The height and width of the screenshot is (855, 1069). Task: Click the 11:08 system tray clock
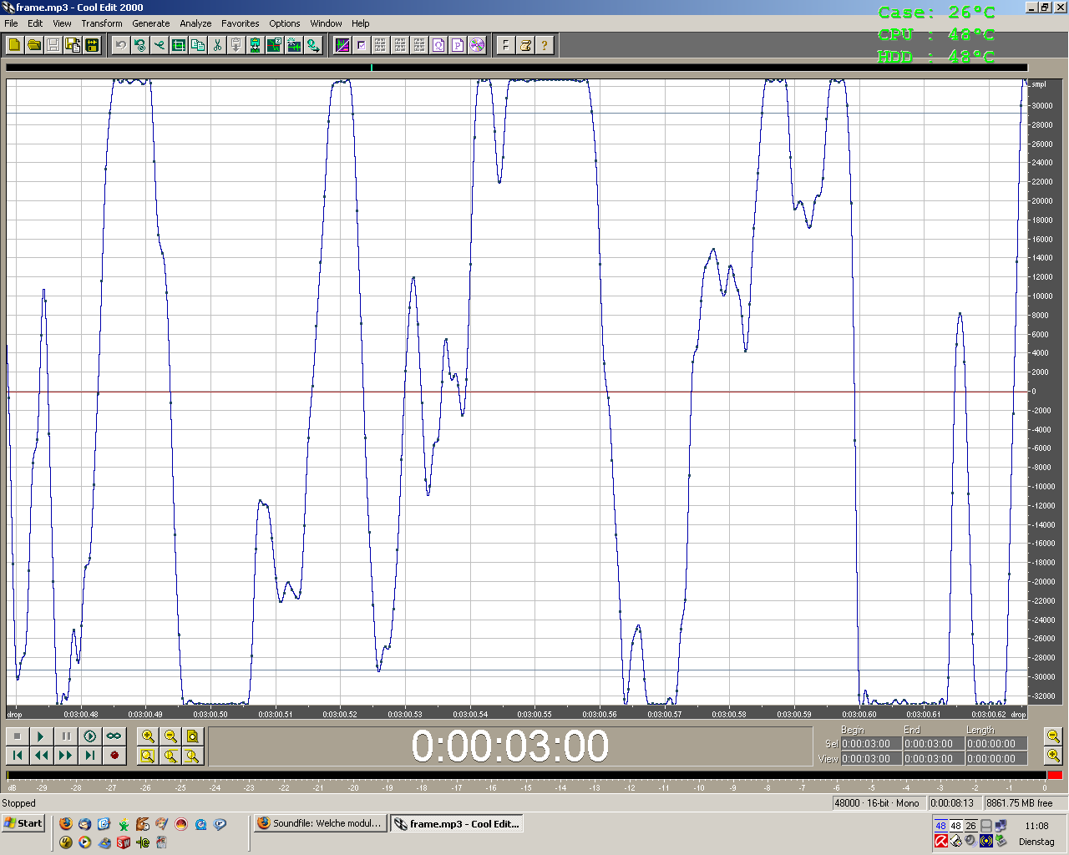coord(1036,826)
